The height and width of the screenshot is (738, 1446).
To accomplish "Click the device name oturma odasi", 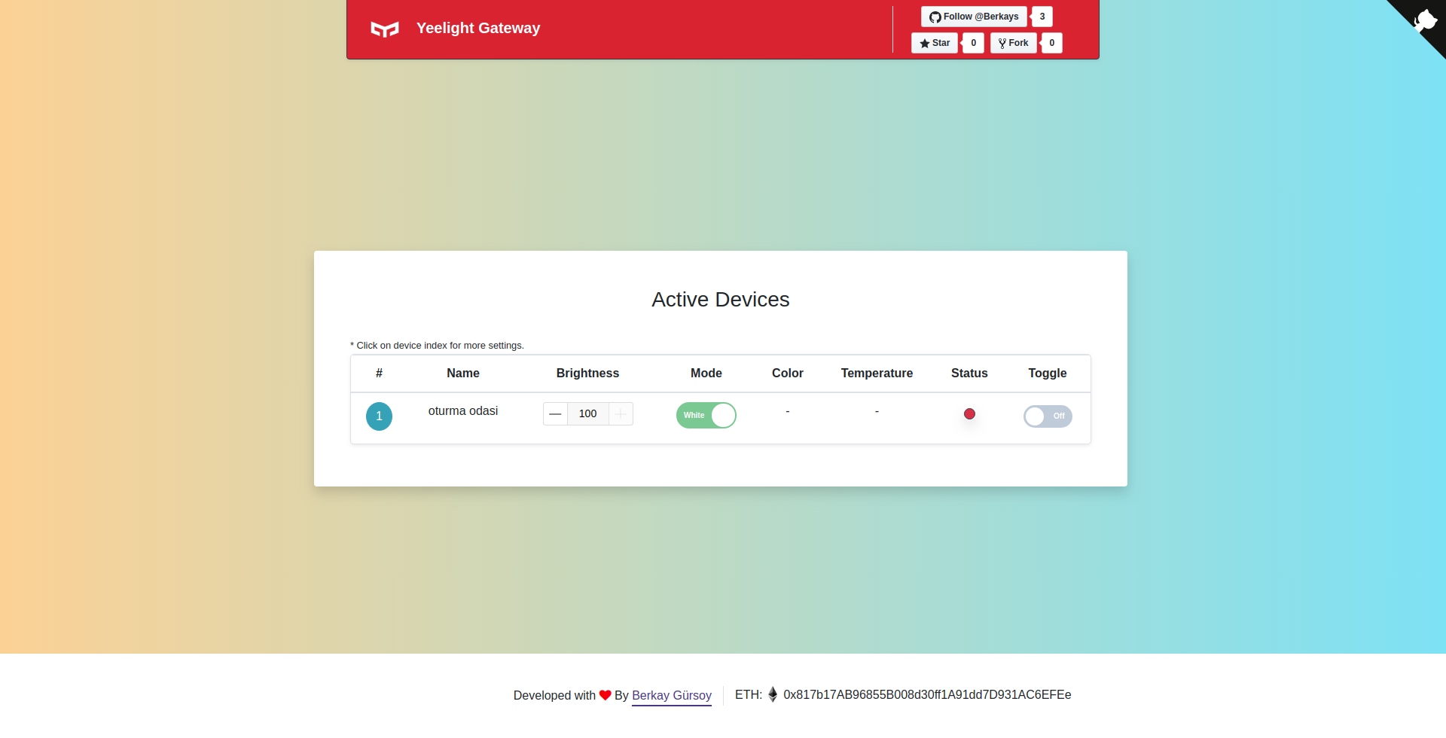I will (463, 410).
